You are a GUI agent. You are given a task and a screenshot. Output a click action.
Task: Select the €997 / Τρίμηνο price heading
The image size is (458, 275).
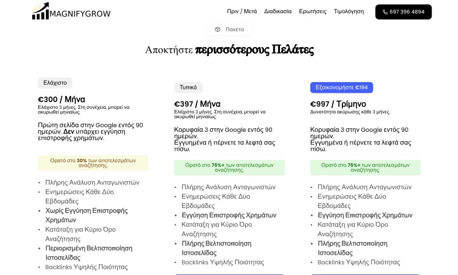pyautogui.click(x=338, y=104)
